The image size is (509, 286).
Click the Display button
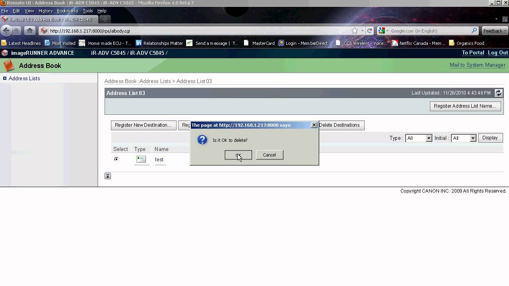490,138
